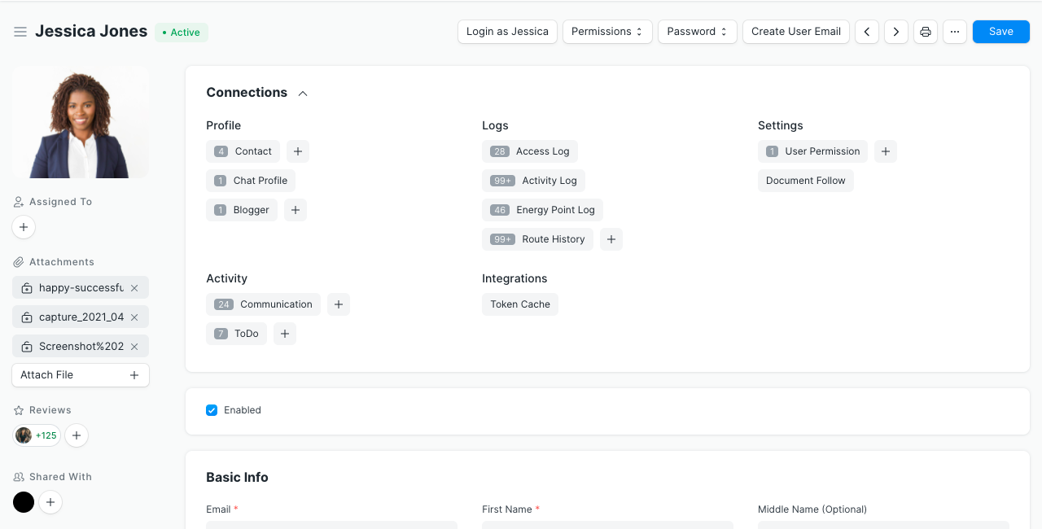Open the Energy Point Log link
The height and width of the screenshot is (529, 1042).
[542, 210]
